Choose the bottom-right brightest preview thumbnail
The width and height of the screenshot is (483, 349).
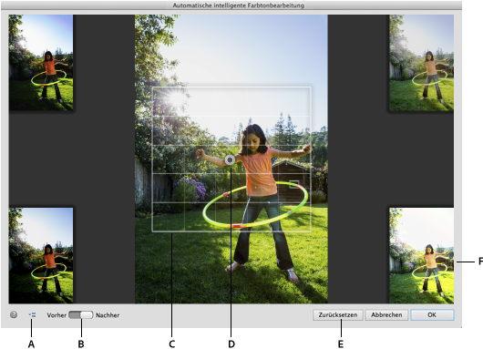421,255
